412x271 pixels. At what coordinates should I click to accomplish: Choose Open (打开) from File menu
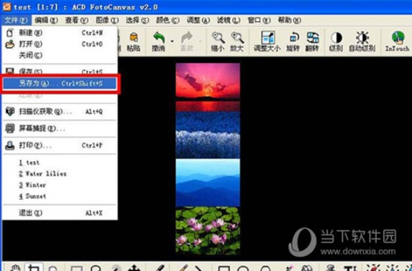click(60, 44)
